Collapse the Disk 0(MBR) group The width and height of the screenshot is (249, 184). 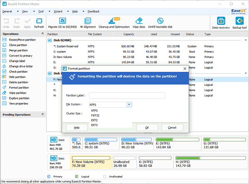point(246,40)
